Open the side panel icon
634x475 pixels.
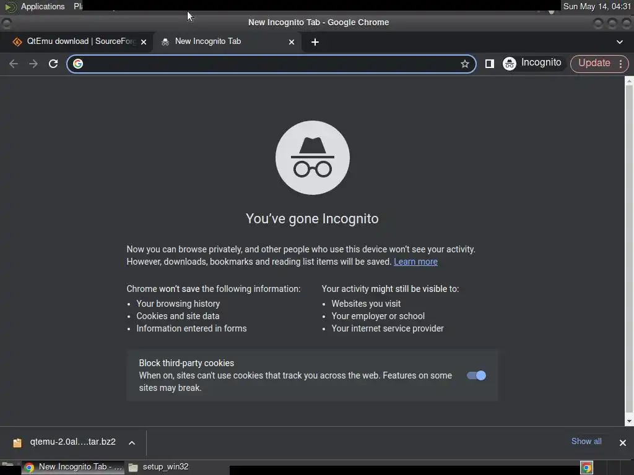point(489,64)
